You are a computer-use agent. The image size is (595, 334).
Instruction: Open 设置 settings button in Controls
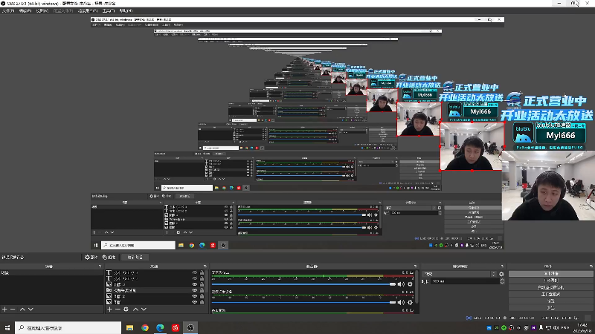click(x=550, y=301)
